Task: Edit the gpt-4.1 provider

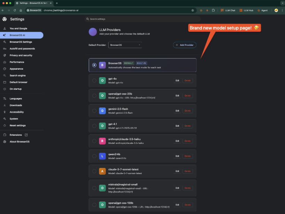Action: click(x=177, y=126)
